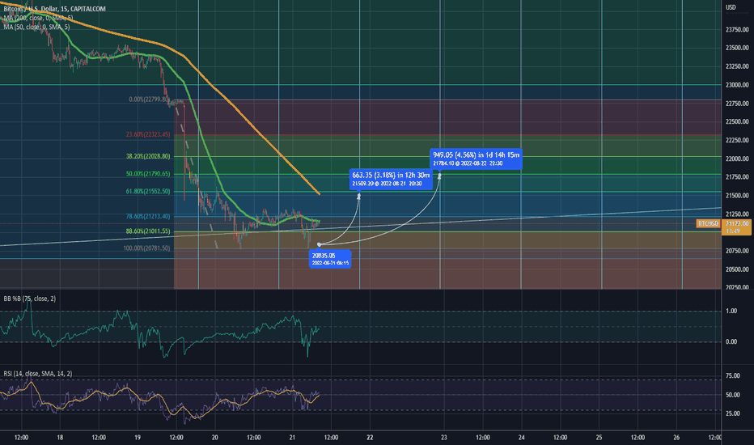Select arrowhead below the 949.05 tooltip
Screen dimensions: 754x445
point(439,176)
